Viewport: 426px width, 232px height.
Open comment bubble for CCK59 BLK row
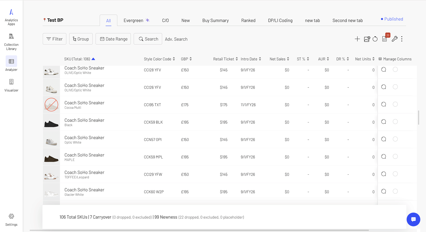[384, 122]
